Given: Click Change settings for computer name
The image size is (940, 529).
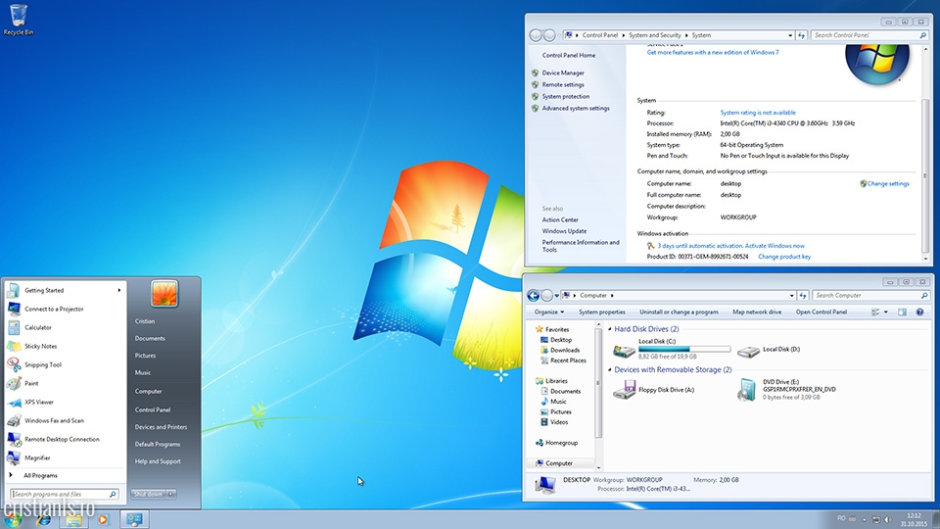Looking at the screenshot, I should click(888, 183).
